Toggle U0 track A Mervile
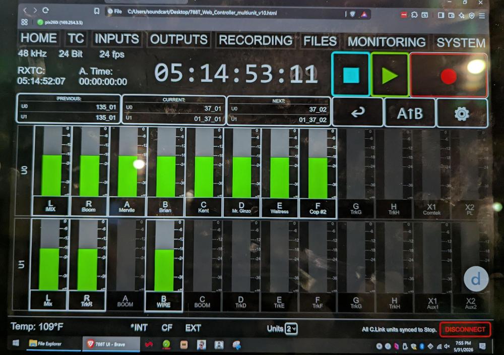The image size is (504, 355). point(127,207)
